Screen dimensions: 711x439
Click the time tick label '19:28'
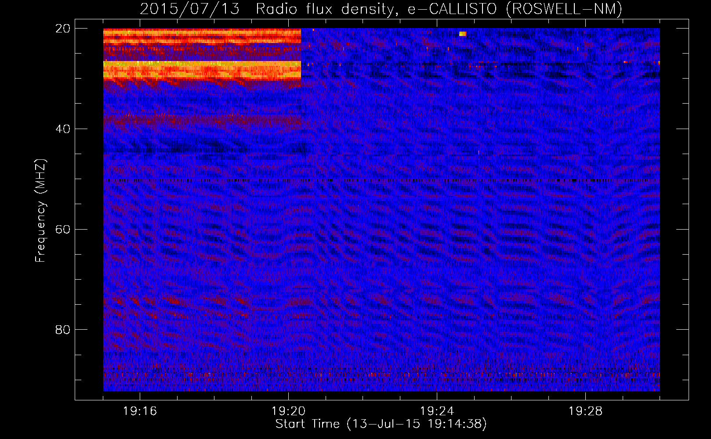(x=586, y=411)
